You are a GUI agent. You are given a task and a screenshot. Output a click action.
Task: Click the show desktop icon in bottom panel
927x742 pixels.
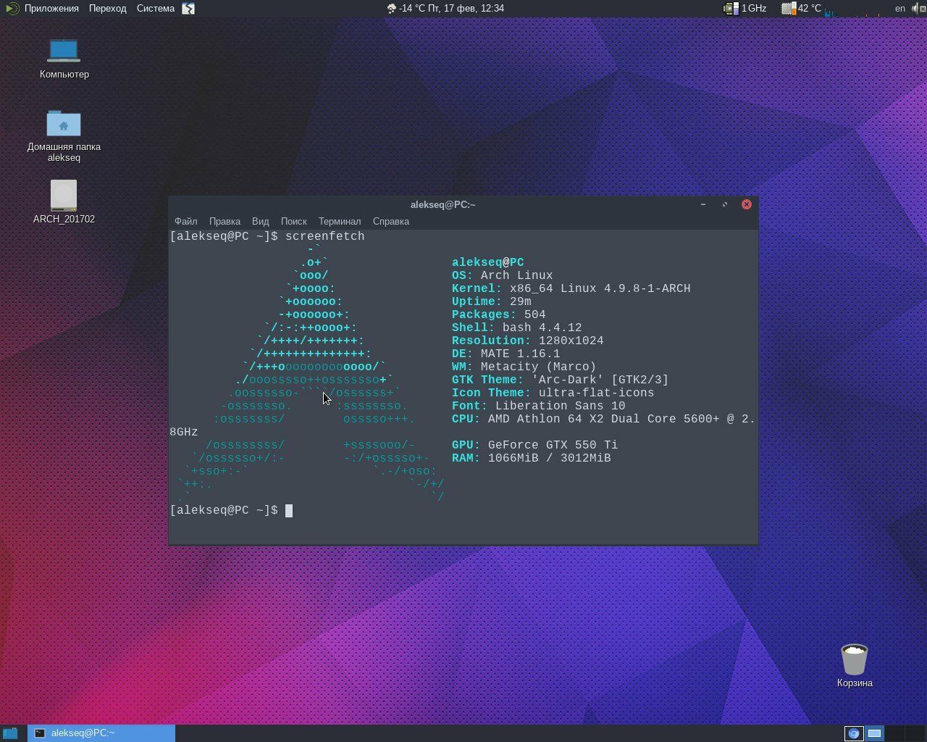click(10, 733)
